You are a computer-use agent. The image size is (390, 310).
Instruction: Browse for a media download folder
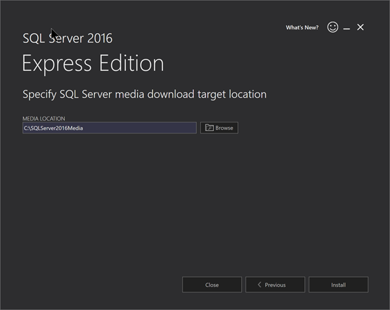click(x=219, y=128)
